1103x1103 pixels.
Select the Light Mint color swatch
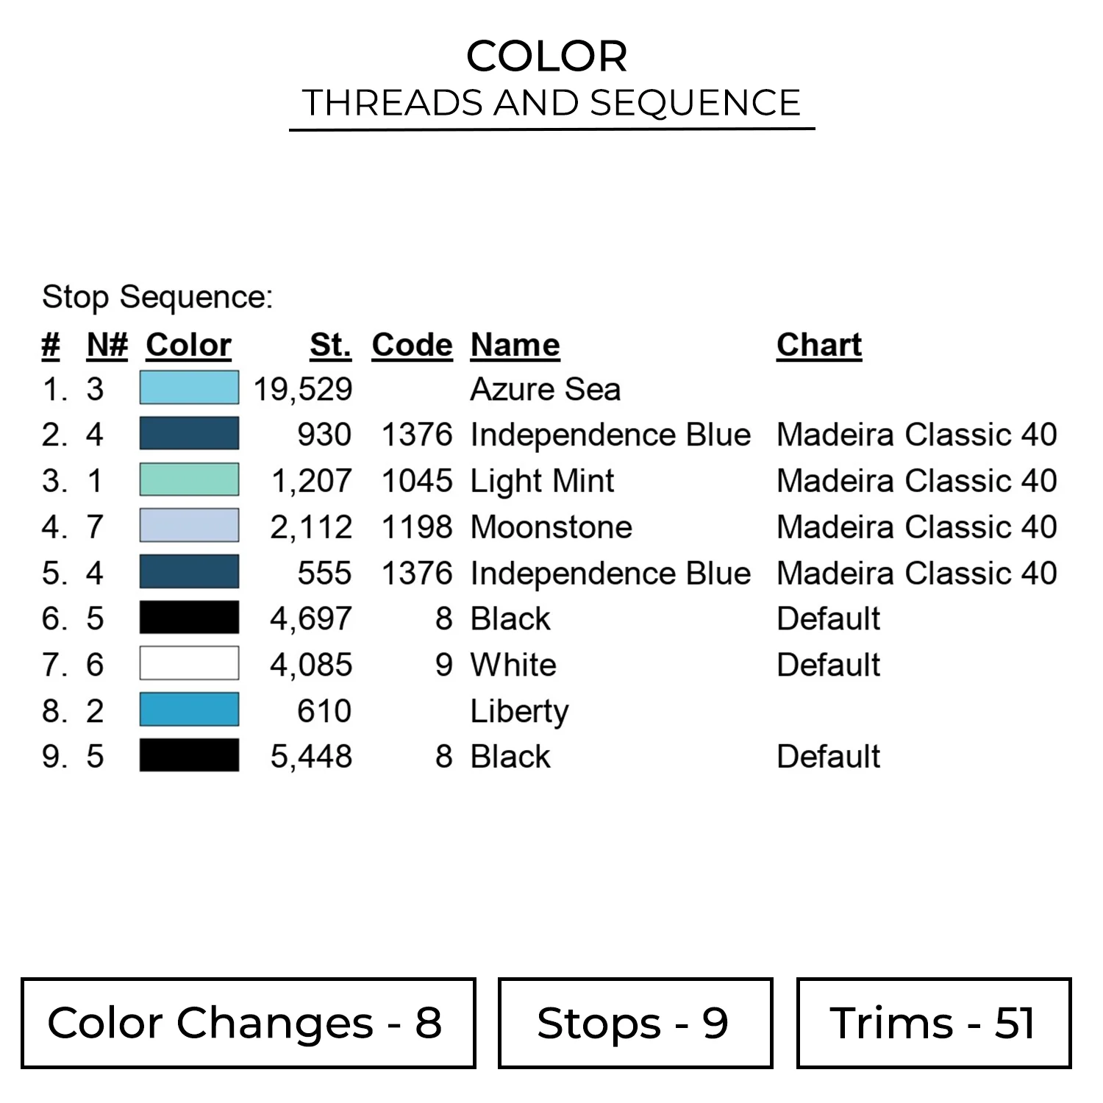coord(189,480)
